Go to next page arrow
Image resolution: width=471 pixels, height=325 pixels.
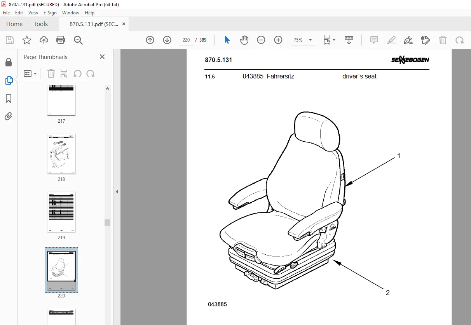pyautogui.click(x=167, y=40)
